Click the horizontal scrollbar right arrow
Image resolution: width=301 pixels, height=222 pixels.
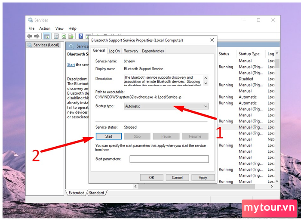click(x=272, y=186)
